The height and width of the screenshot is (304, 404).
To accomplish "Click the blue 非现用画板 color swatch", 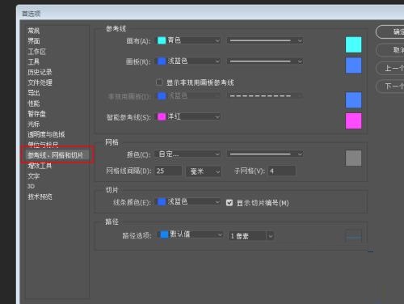I will [x=353, y=100].
